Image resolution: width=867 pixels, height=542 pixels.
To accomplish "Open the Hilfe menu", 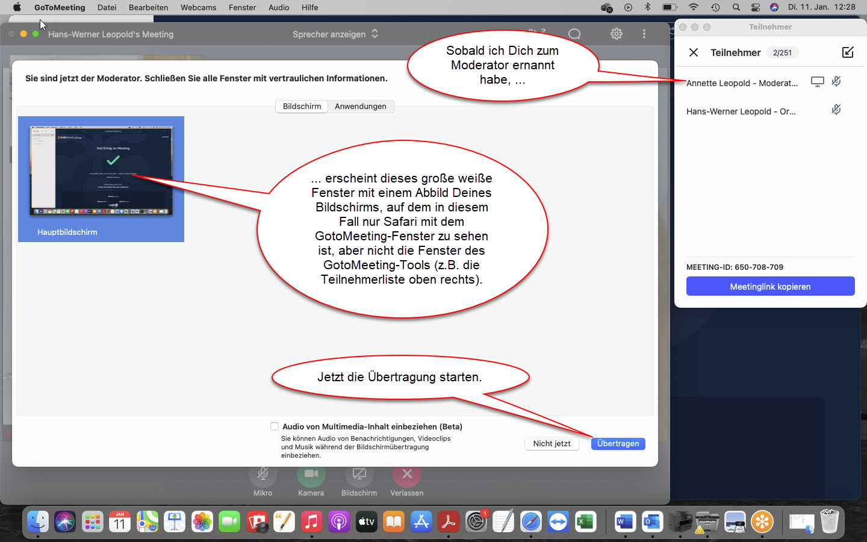I will point(310,7).
